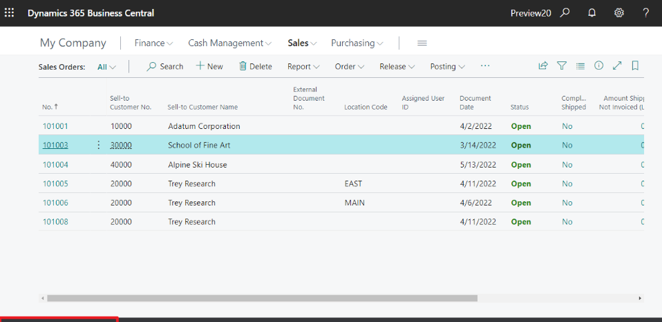Click Dynamics 365 Business Central title

pos(91,13)
